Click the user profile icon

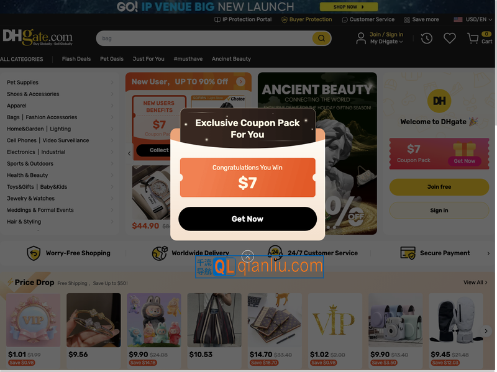361,39
